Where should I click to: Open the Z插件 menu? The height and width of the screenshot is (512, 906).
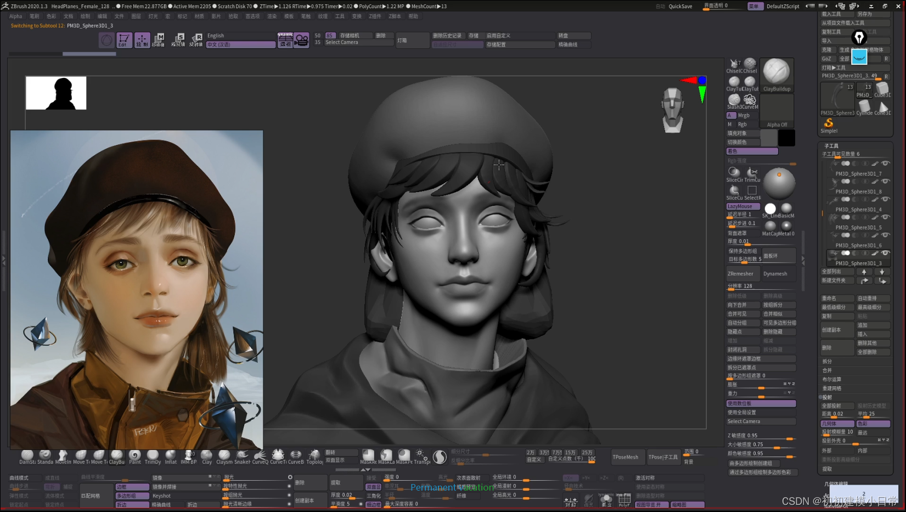(375, 16)
